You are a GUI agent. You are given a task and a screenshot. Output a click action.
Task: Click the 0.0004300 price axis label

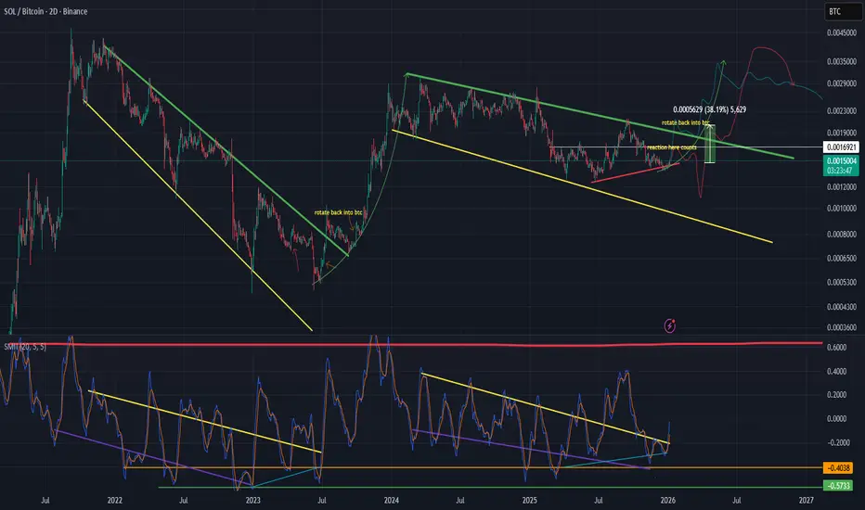(842, 307)
